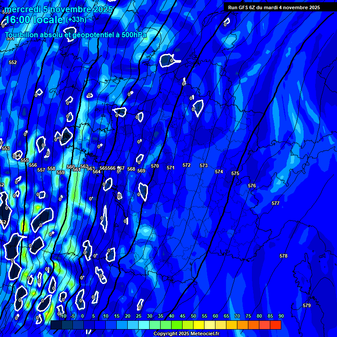
Task: Click the orange legend swatch below 75
Action: pyautogui.click(x=254, y=325)
